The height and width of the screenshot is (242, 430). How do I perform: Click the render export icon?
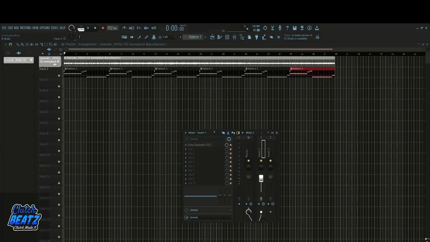point(302,28)
